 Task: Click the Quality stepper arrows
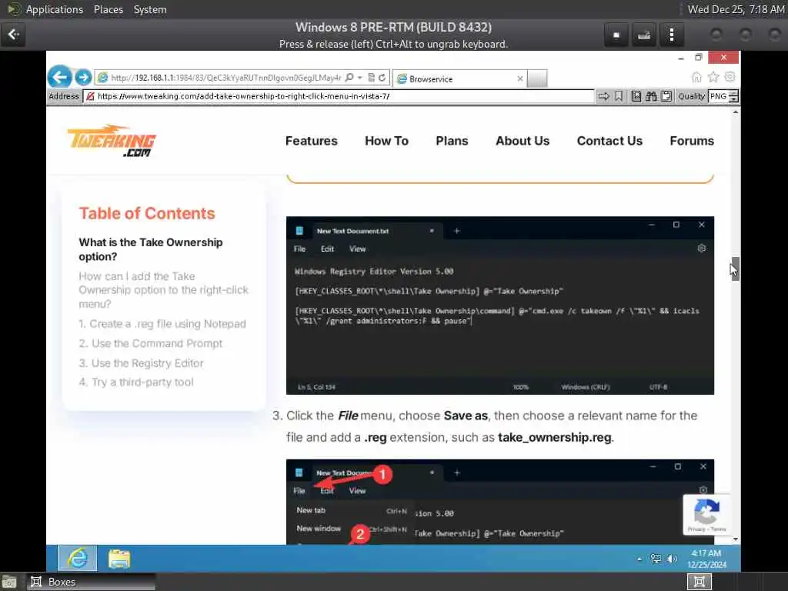tap(733, 96)
